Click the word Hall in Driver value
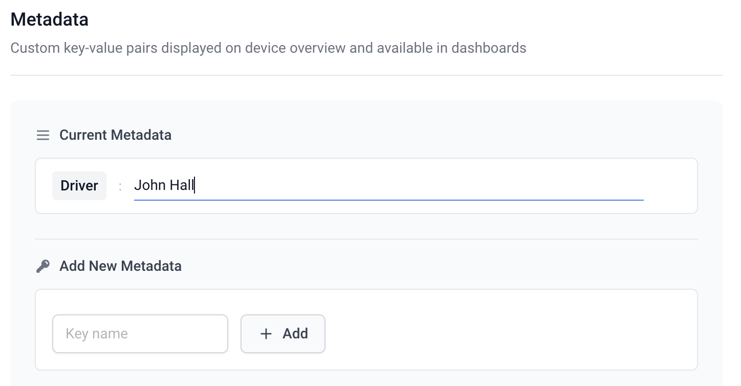The image size is (741, 386). point(182,185)
